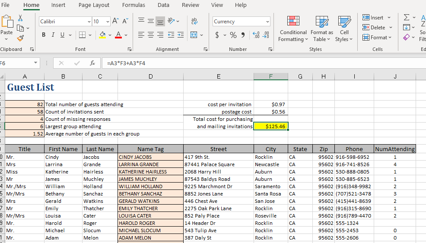The height and width of the screenshot is (243, 426).
Task: Click Insert cells button
Action: point(373,18)
